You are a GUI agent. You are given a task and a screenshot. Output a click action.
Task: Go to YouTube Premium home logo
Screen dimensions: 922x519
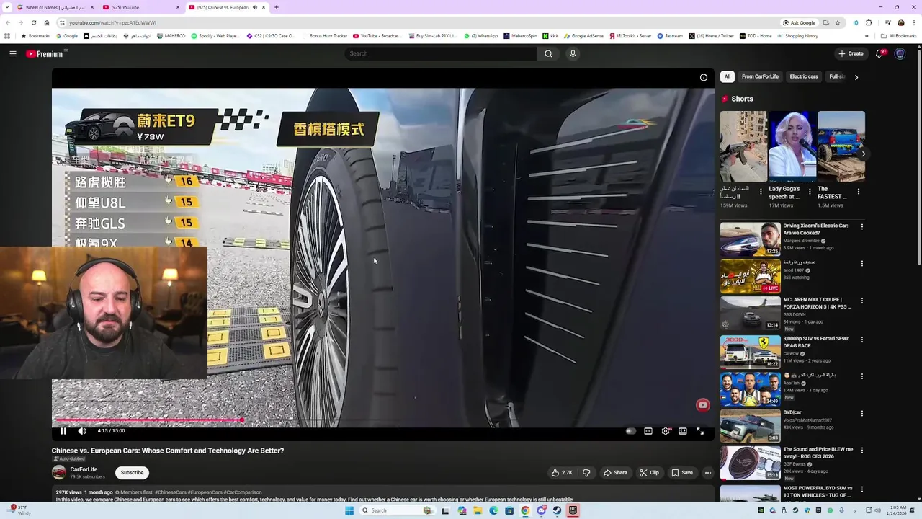(46, 53)
